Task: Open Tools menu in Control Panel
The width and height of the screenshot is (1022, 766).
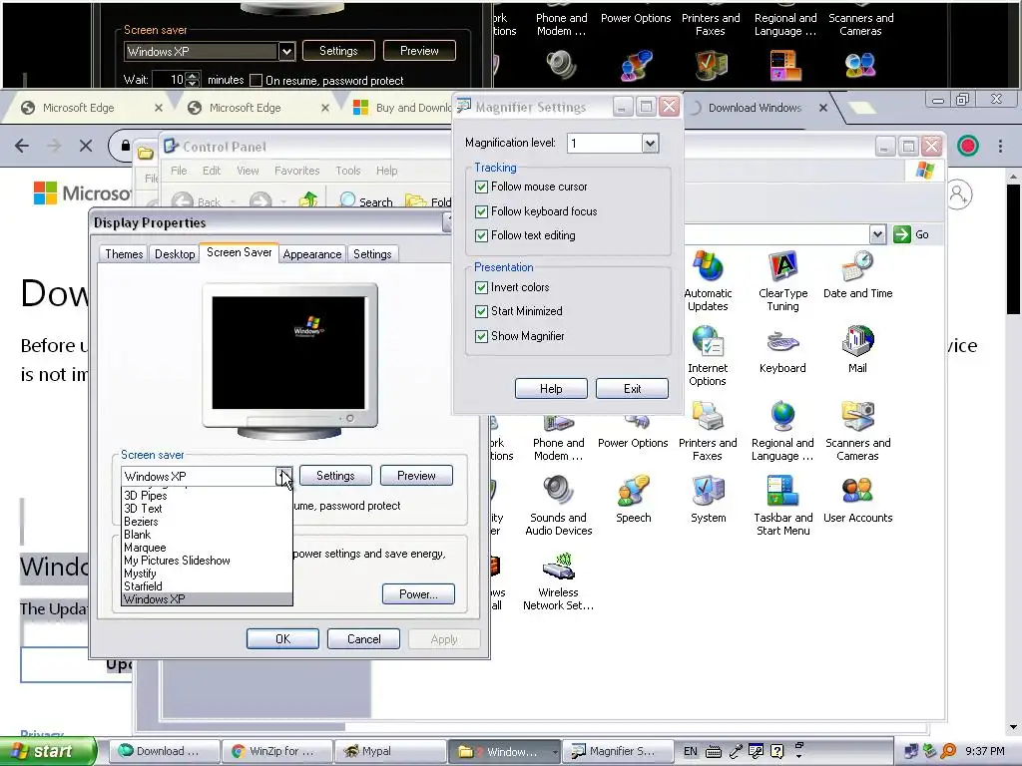Action: click(x=348, y=171)
